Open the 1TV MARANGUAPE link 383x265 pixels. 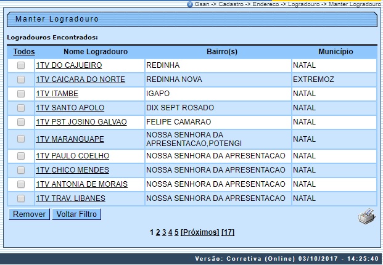click(70, 139)
